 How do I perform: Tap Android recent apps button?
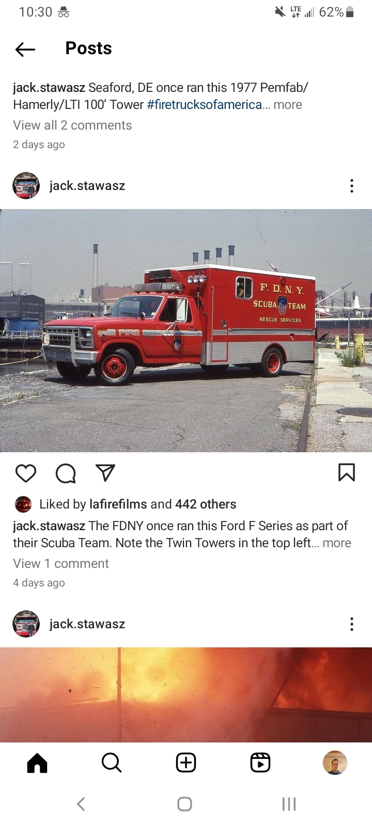pos(289,804)
